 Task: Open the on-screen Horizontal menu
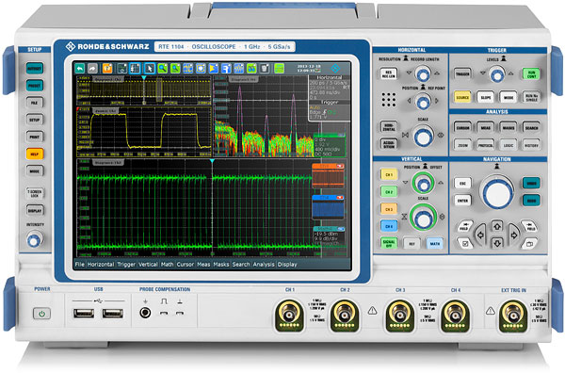coord(101,264)
